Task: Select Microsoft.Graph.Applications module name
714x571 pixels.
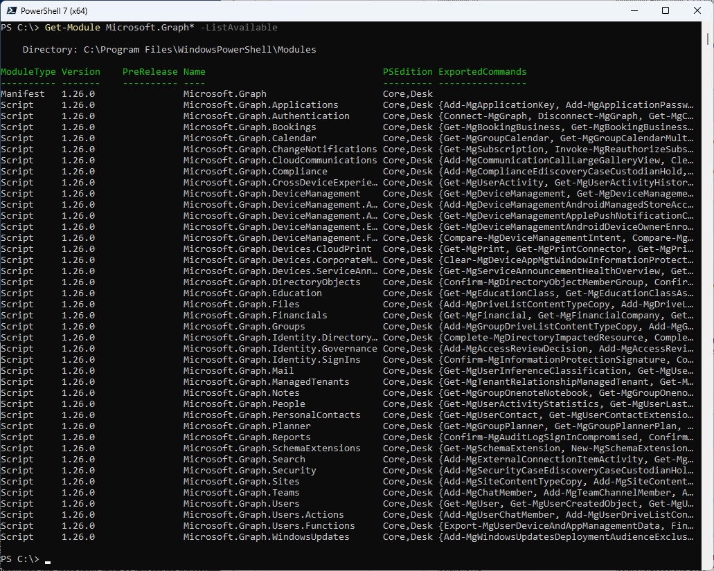Action: coord(261,105)
